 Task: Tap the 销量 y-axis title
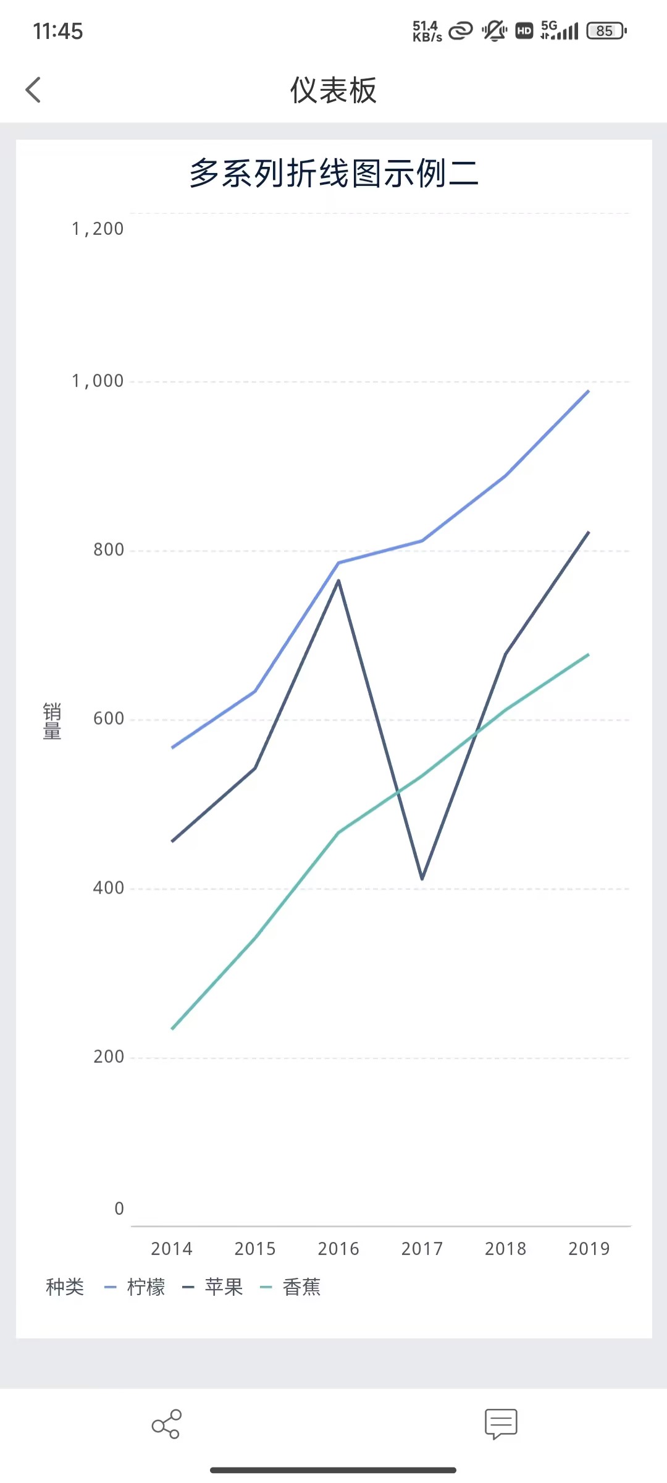pos(52,720)
